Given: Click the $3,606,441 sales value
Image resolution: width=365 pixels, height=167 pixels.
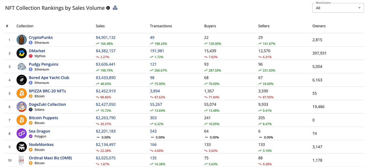Looking at the screenshot, I should tap(106, 64).
